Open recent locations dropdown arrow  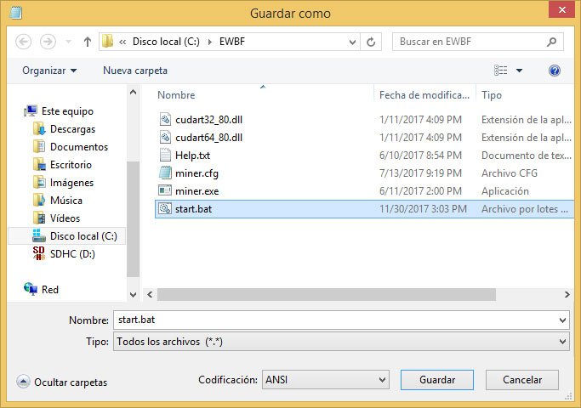tap(68, 42)
